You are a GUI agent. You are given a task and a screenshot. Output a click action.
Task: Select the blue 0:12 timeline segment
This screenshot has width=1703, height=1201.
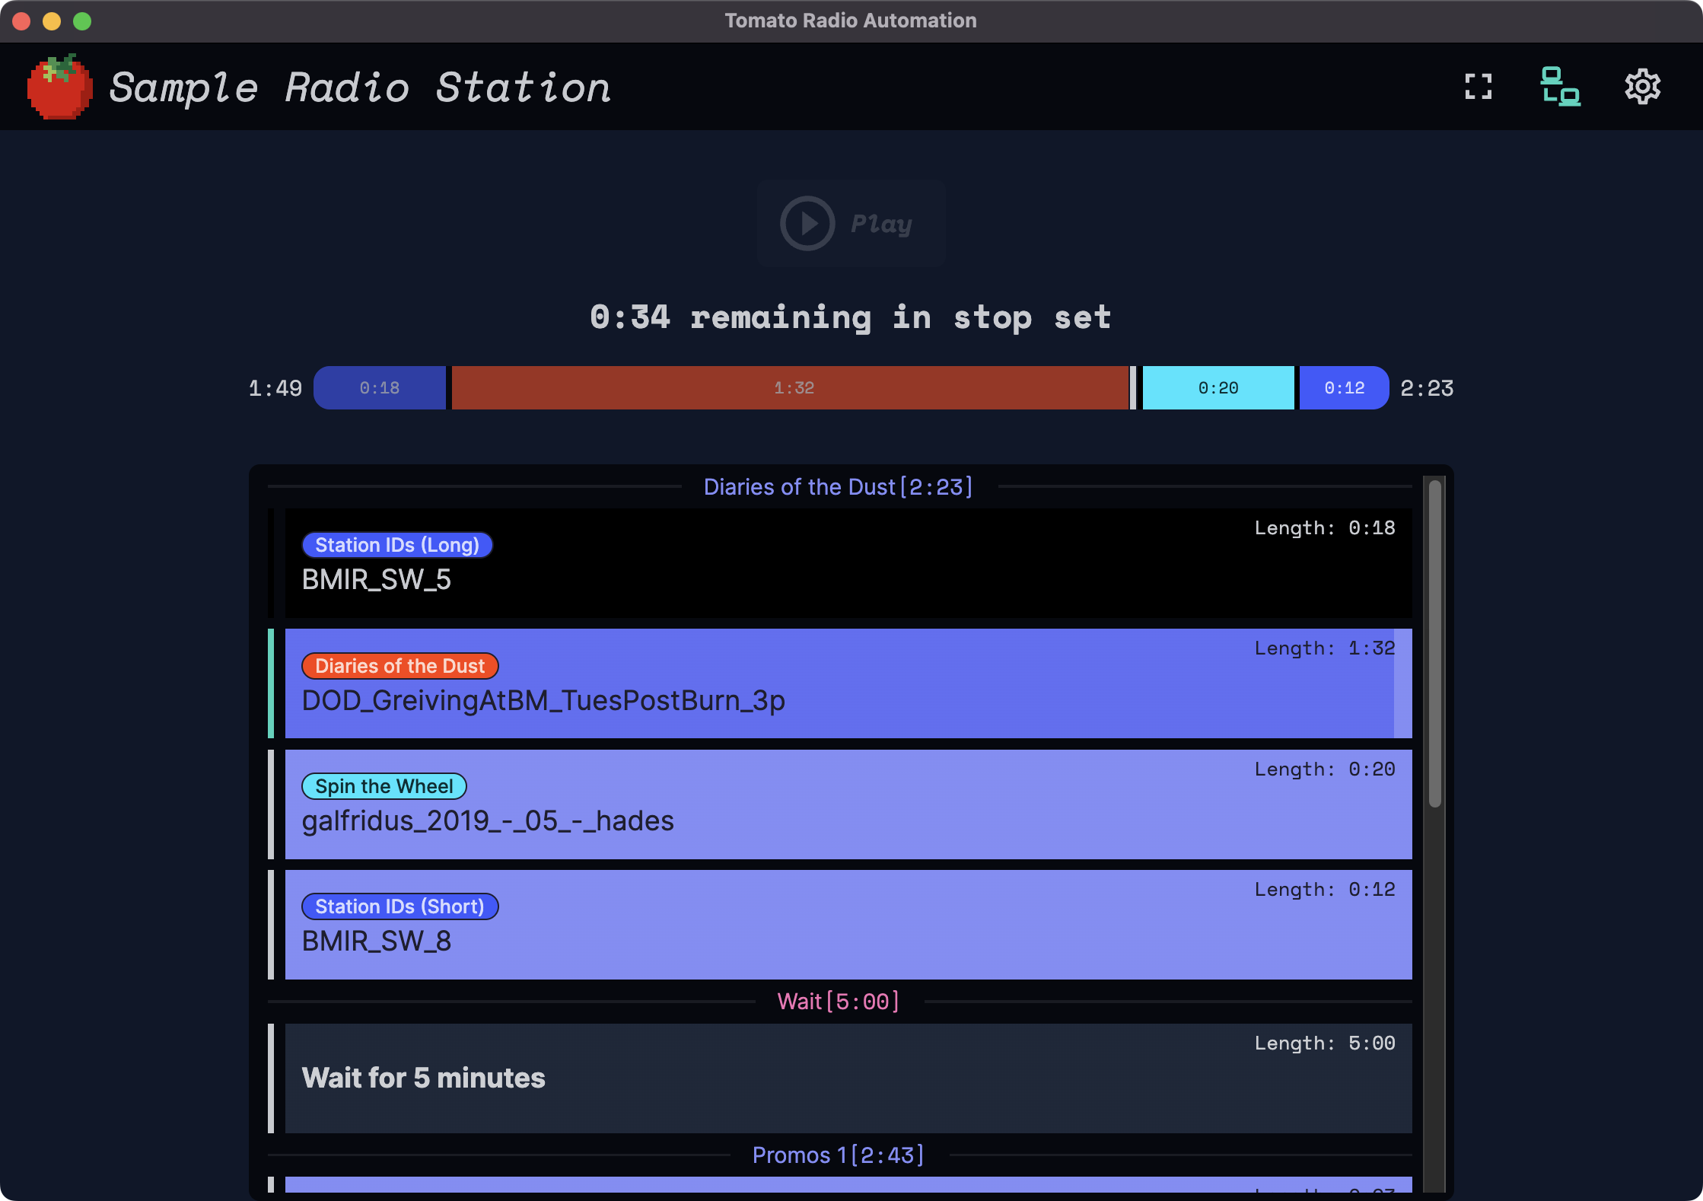pos(1344,388)
